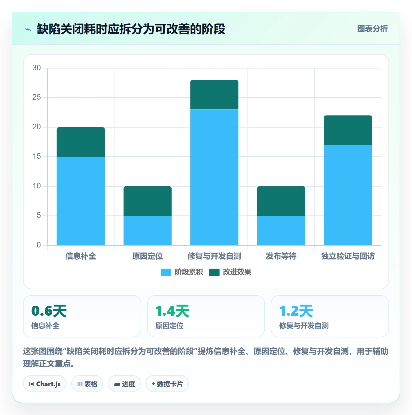Click the y-axis value 30
This screenshot has height=415, width=412.
point(36,68)
